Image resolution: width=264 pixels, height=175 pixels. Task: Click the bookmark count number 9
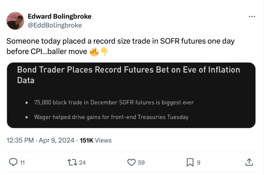[x=199, y=163]
